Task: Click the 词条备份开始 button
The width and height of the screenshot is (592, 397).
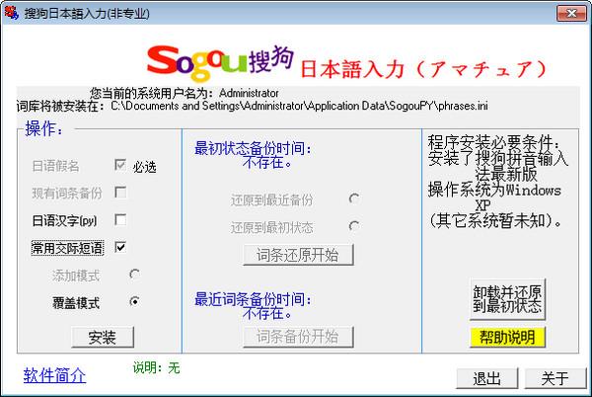Action: click(x=298, y=337)
